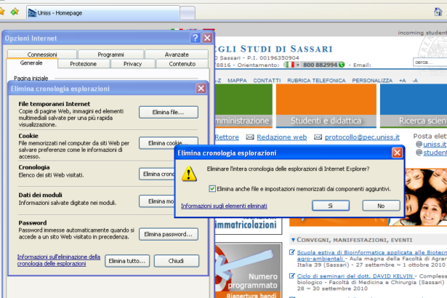Click the add to favorites star icon
The image size is (447, 298).
coord(15,13)
